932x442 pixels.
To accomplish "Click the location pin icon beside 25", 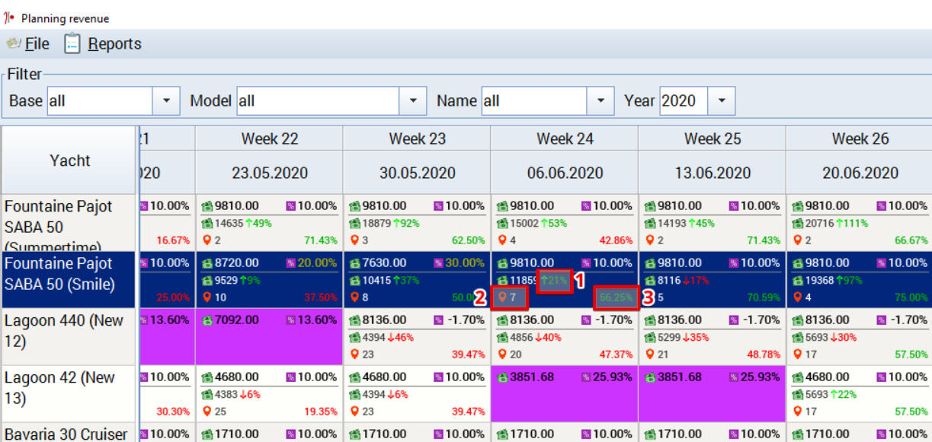I will [x=207, y=412].
